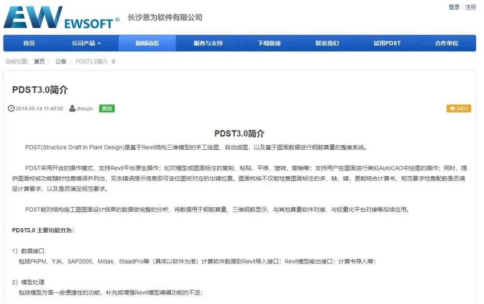484x304 pixels.
Task: Open the 注册 register link
Action: 471,7
